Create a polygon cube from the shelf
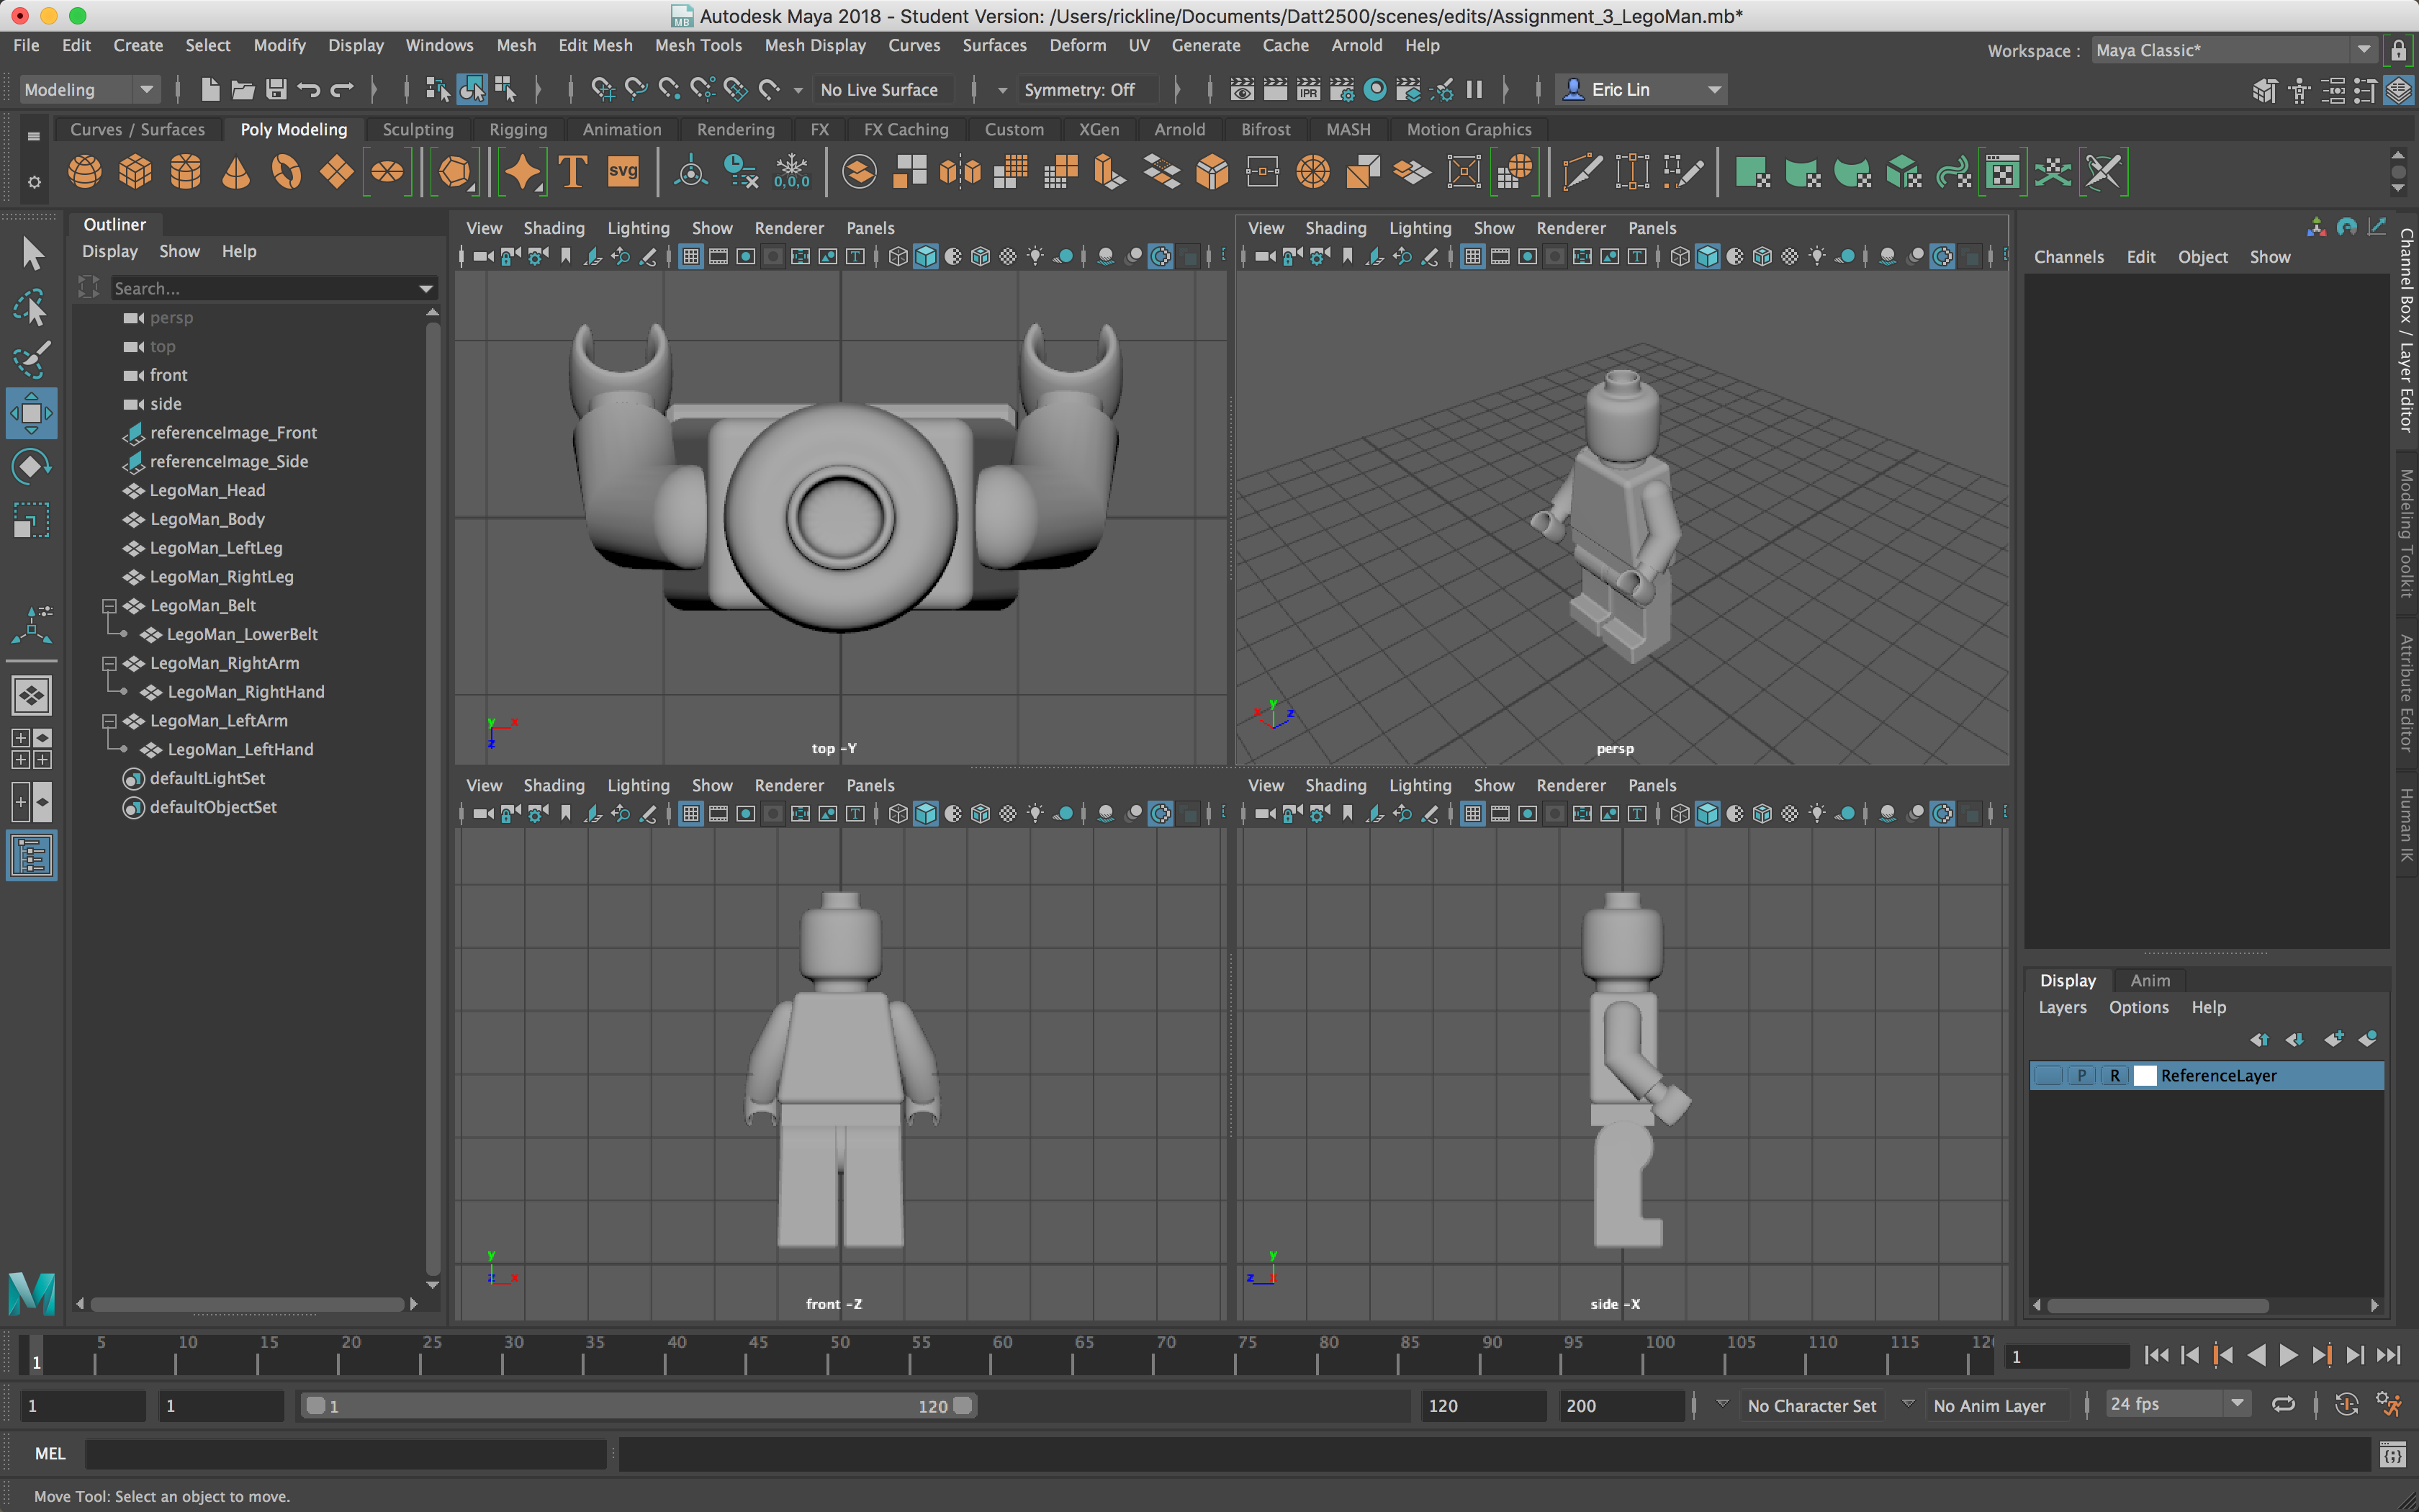Viewport: 2419px width, 1512px height. tap(135, 172)
